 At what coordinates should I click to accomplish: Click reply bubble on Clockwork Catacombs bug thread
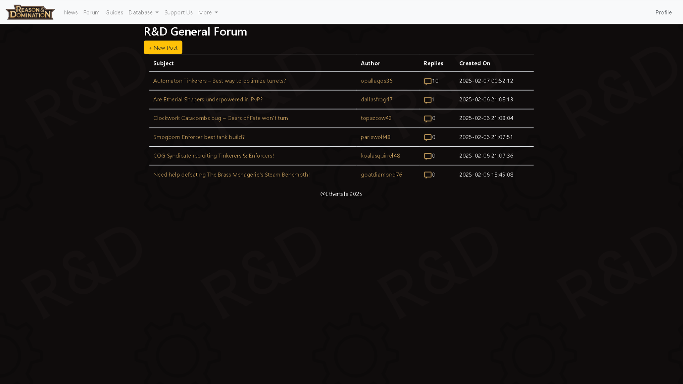click(x=427, y=119)
